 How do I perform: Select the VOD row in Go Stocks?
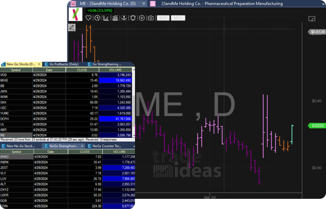66,75
